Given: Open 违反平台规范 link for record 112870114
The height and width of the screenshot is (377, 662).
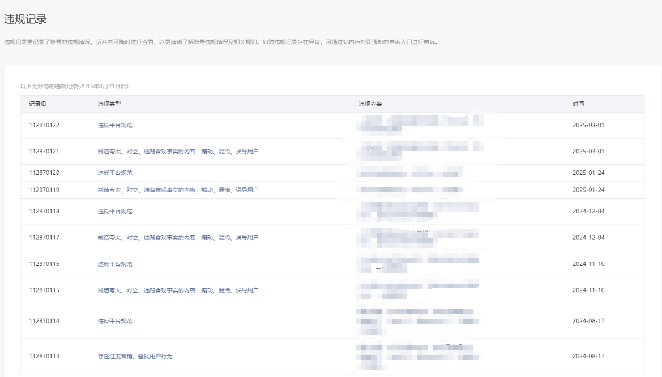Looking at the screenshot, I should tap(115, 321).
